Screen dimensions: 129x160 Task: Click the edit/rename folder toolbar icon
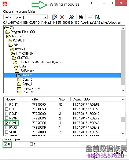point(55,17)
